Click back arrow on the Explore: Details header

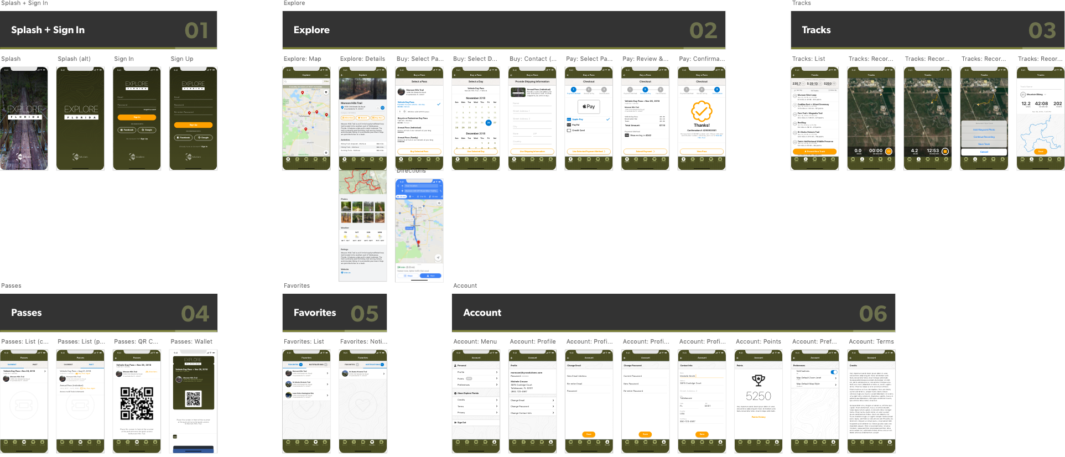click(x=342, y=75)
